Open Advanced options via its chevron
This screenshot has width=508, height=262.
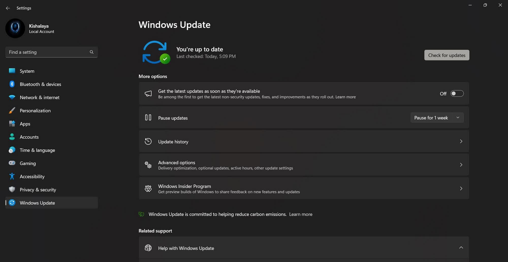click(461, 165)
